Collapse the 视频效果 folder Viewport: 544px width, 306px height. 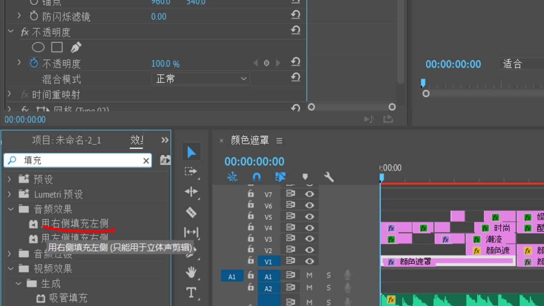pos(10,269)
